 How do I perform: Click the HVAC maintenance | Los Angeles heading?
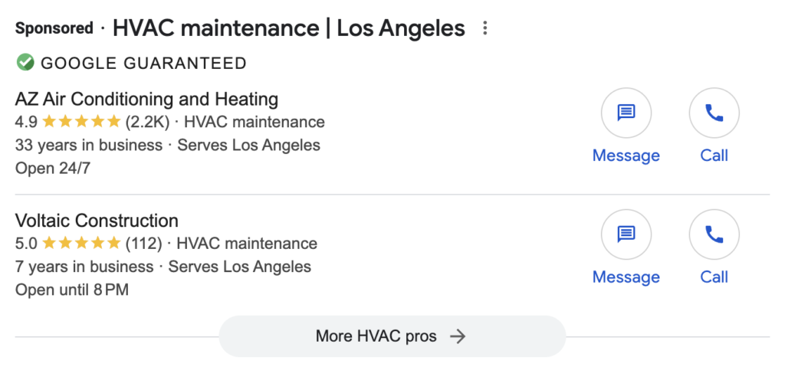click(x=288, y=29)
